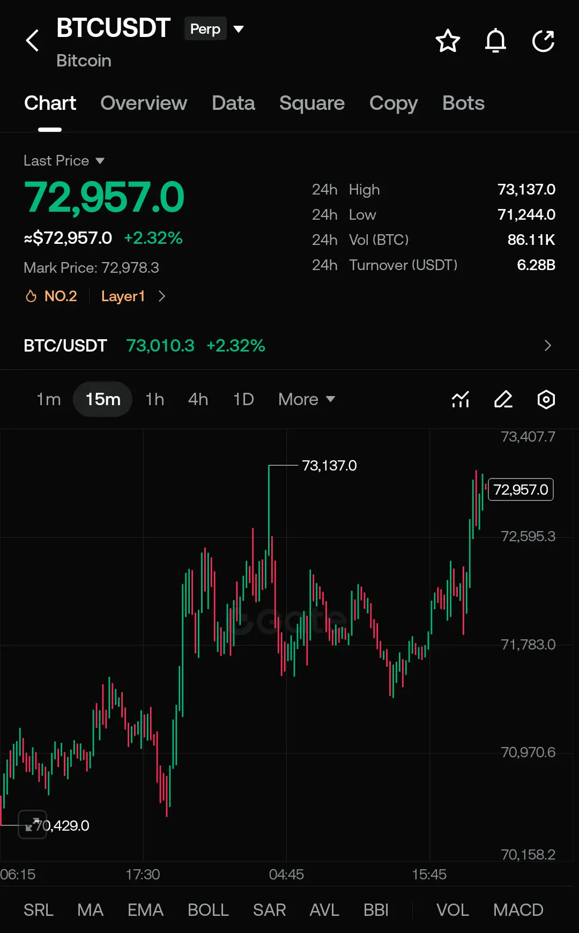579x933 pixels.
Task: Tap the current price tag 72,957.0 on chart
Action: point(521,489)
